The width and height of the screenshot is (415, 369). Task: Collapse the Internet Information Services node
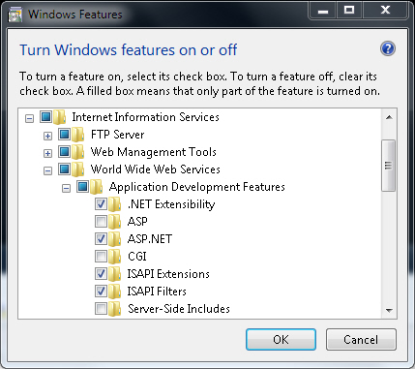click(29, 118)
